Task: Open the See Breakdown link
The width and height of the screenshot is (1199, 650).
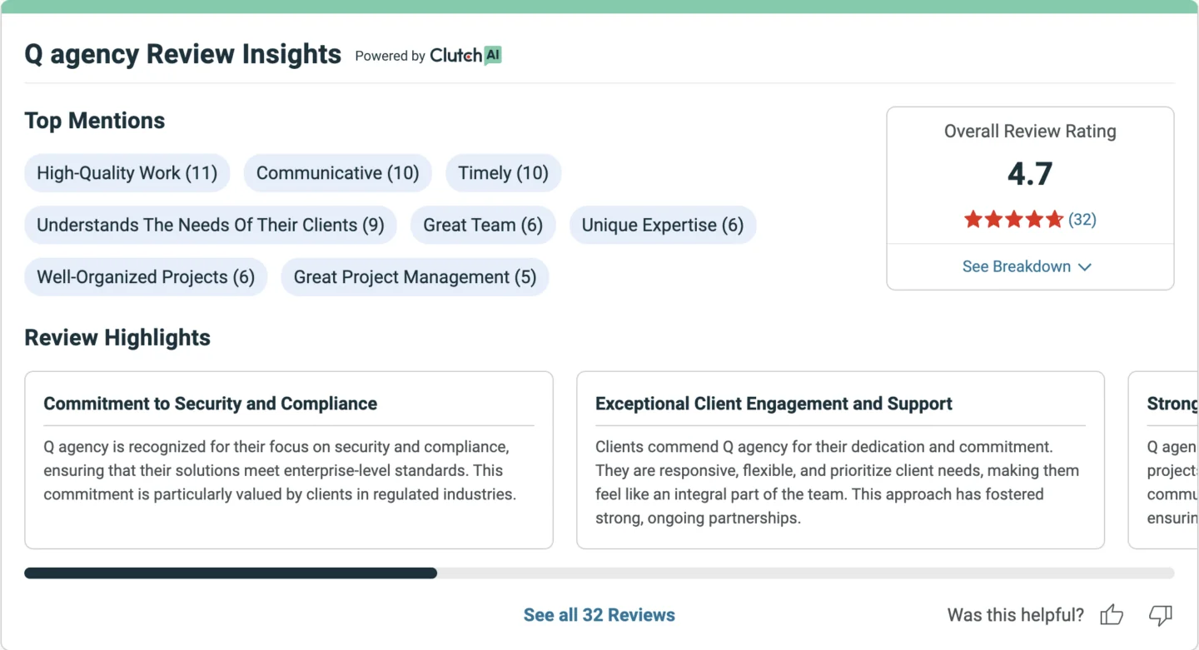Action: point(1027,266)
